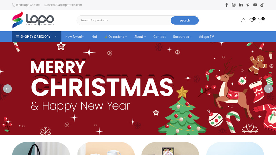Open the Facebook social icon
Viewport: 276px width, 155px height.
227,5
